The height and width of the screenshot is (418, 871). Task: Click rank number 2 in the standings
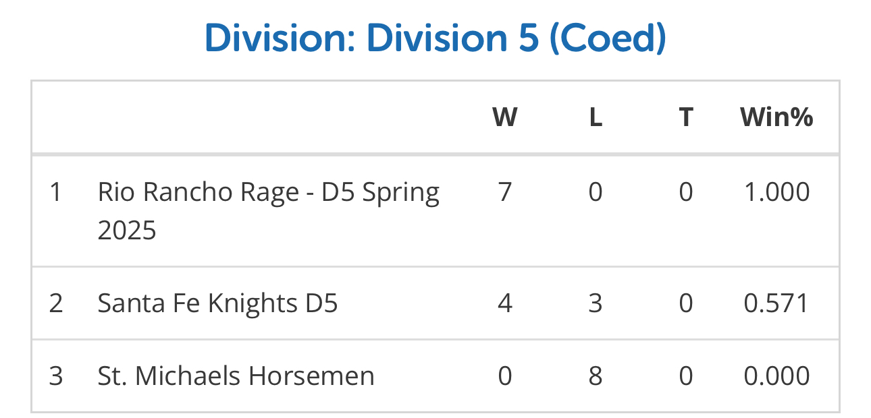click(x=55, y=303)
